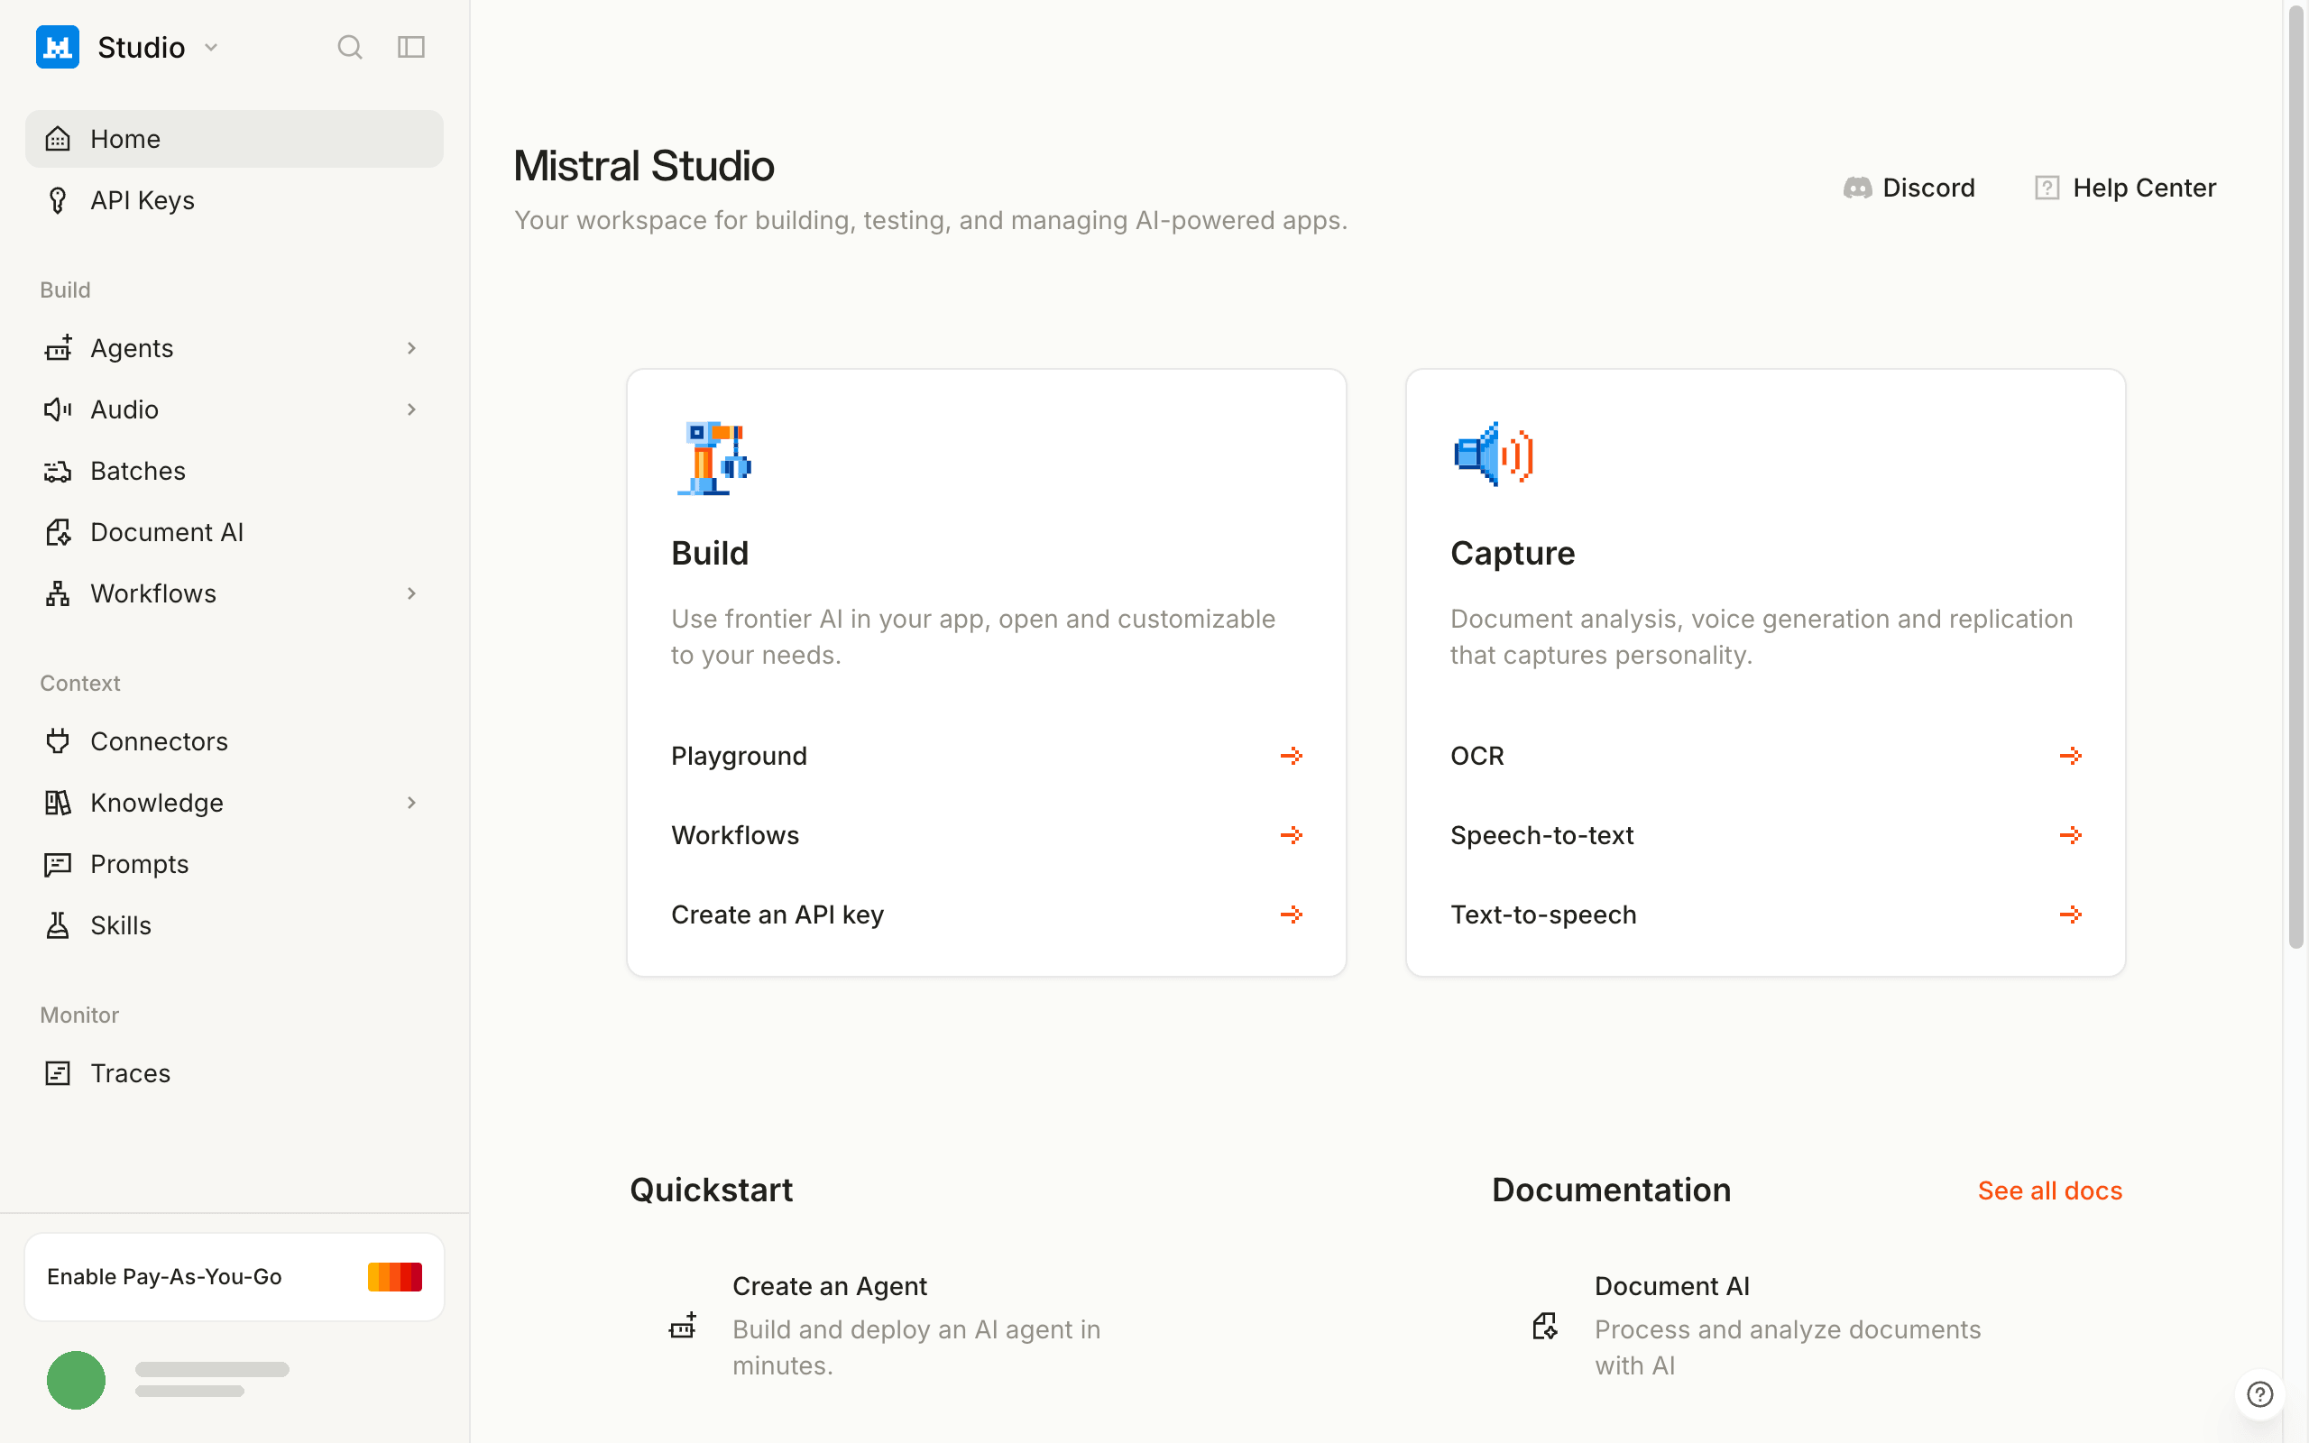Click the Capture card speaker icon
The image size is (2309, 1443).
point(1494,455)
